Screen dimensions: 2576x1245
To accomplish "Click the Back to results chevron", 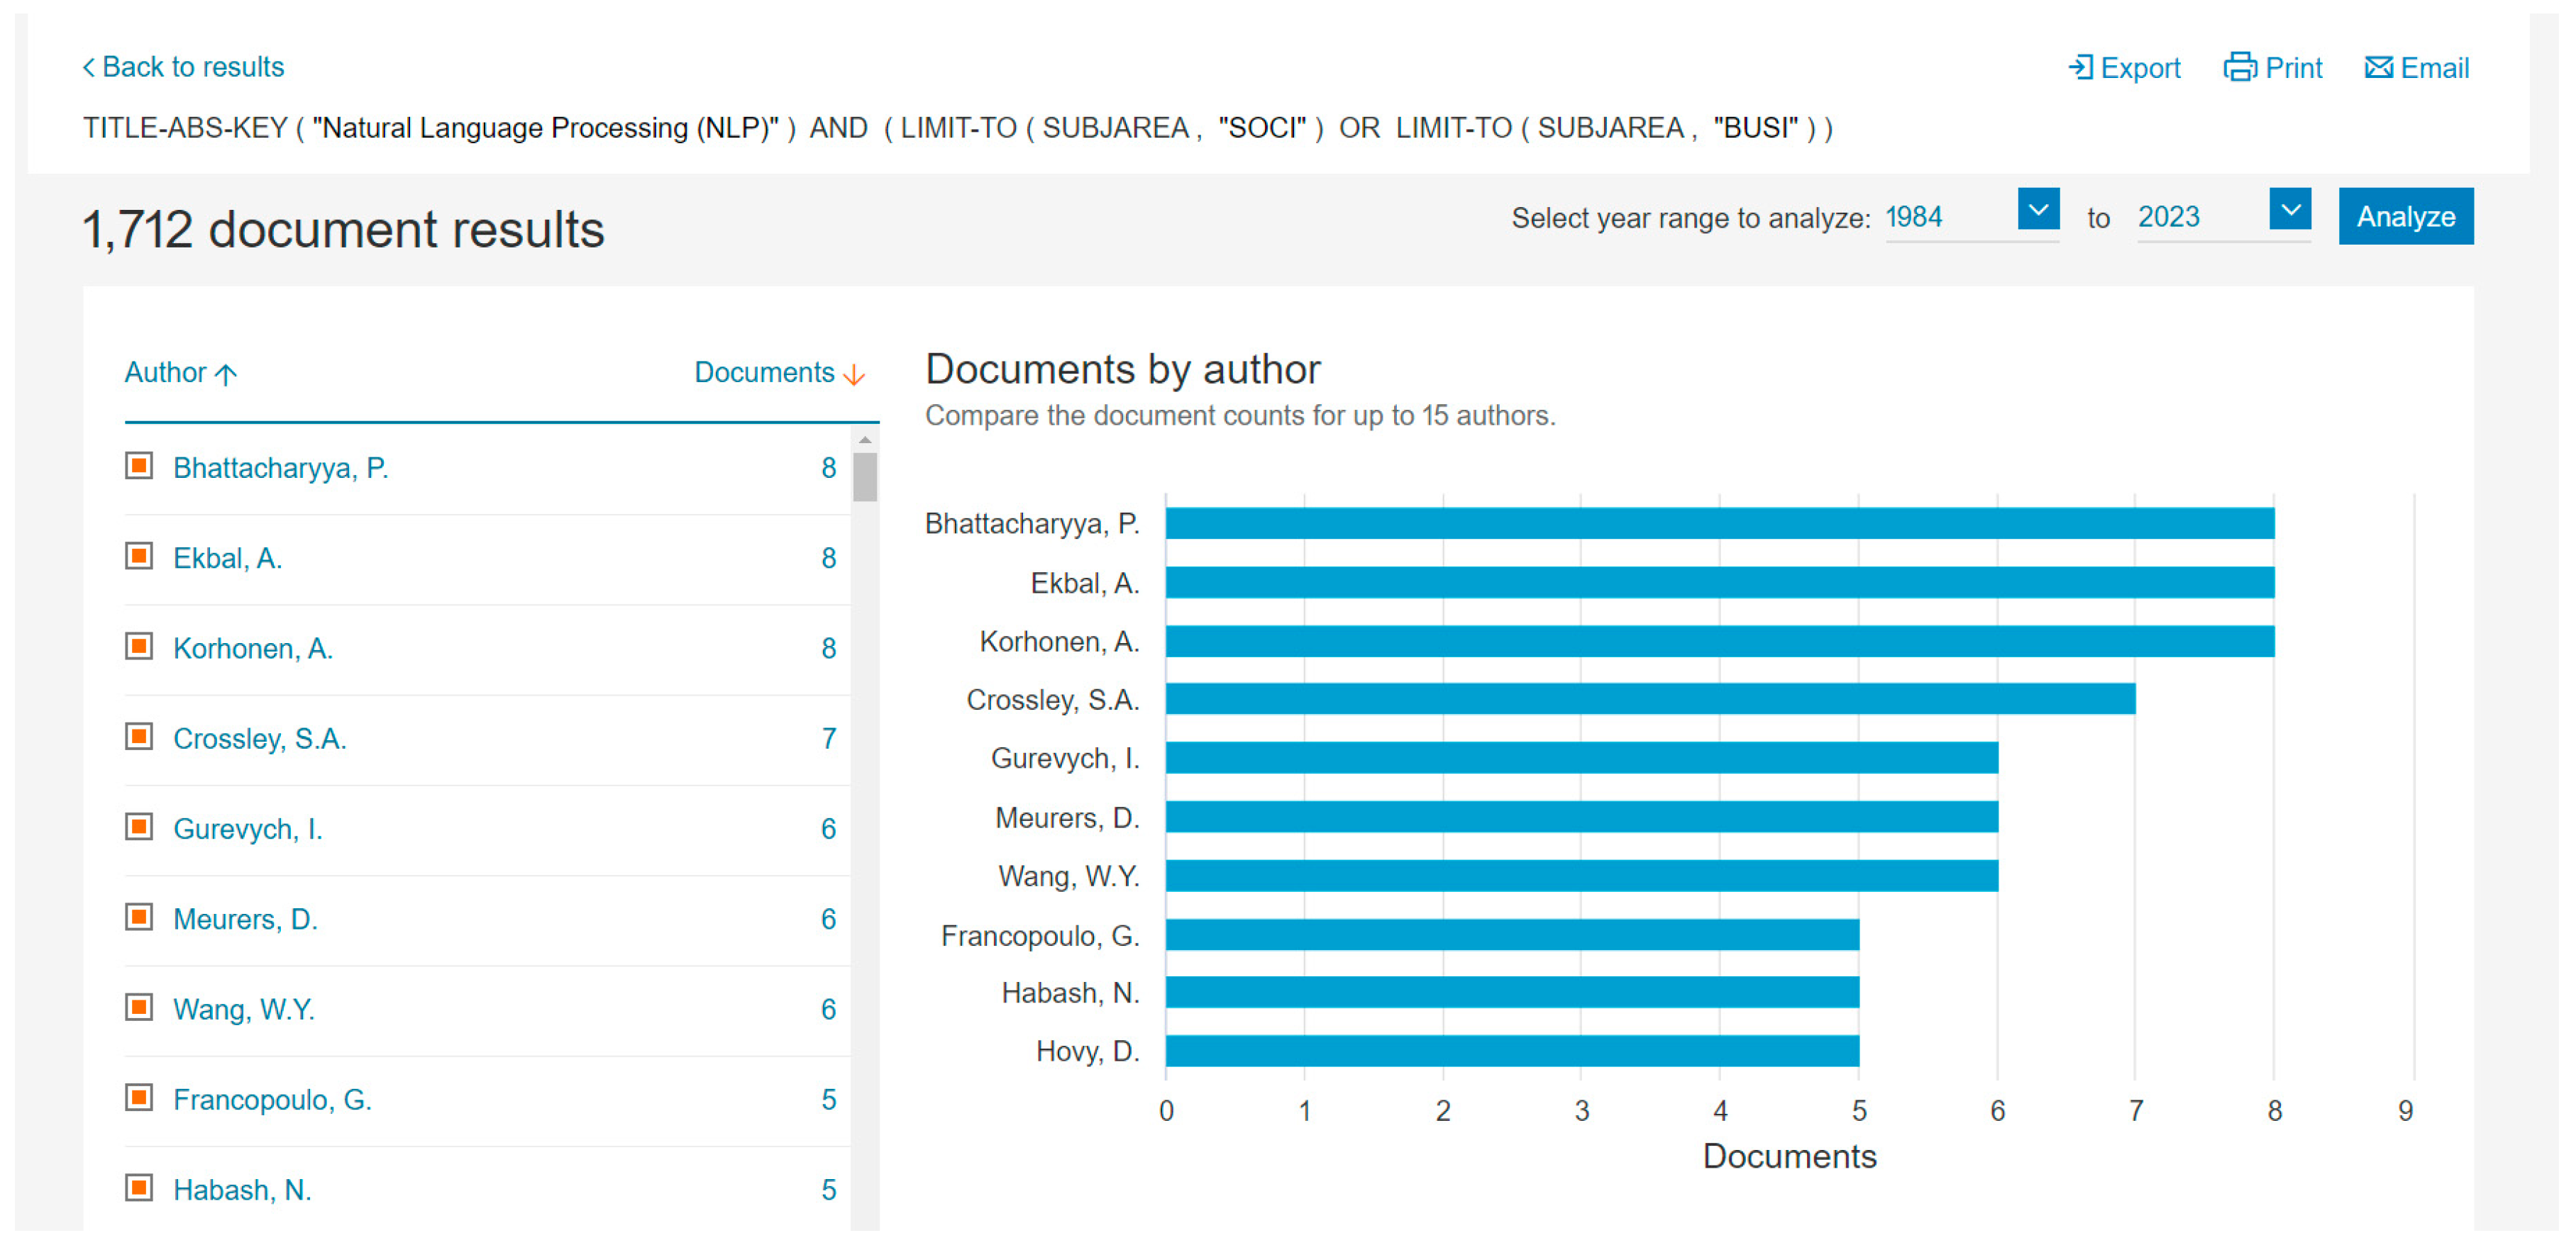I will click(x=89, y=67).
